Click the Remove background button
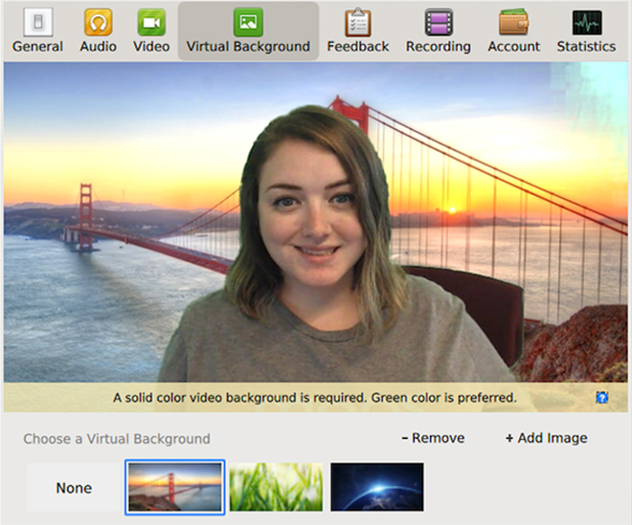Viewport: 632px width, 525px height. [433, 438]
